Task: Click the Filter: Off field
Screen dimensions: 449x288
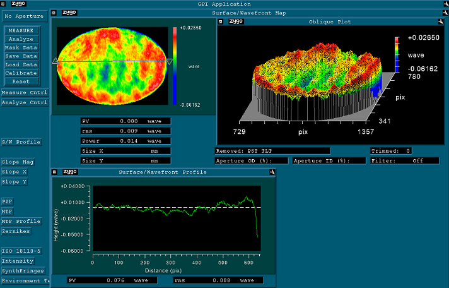Action: (x=405, y=160)
